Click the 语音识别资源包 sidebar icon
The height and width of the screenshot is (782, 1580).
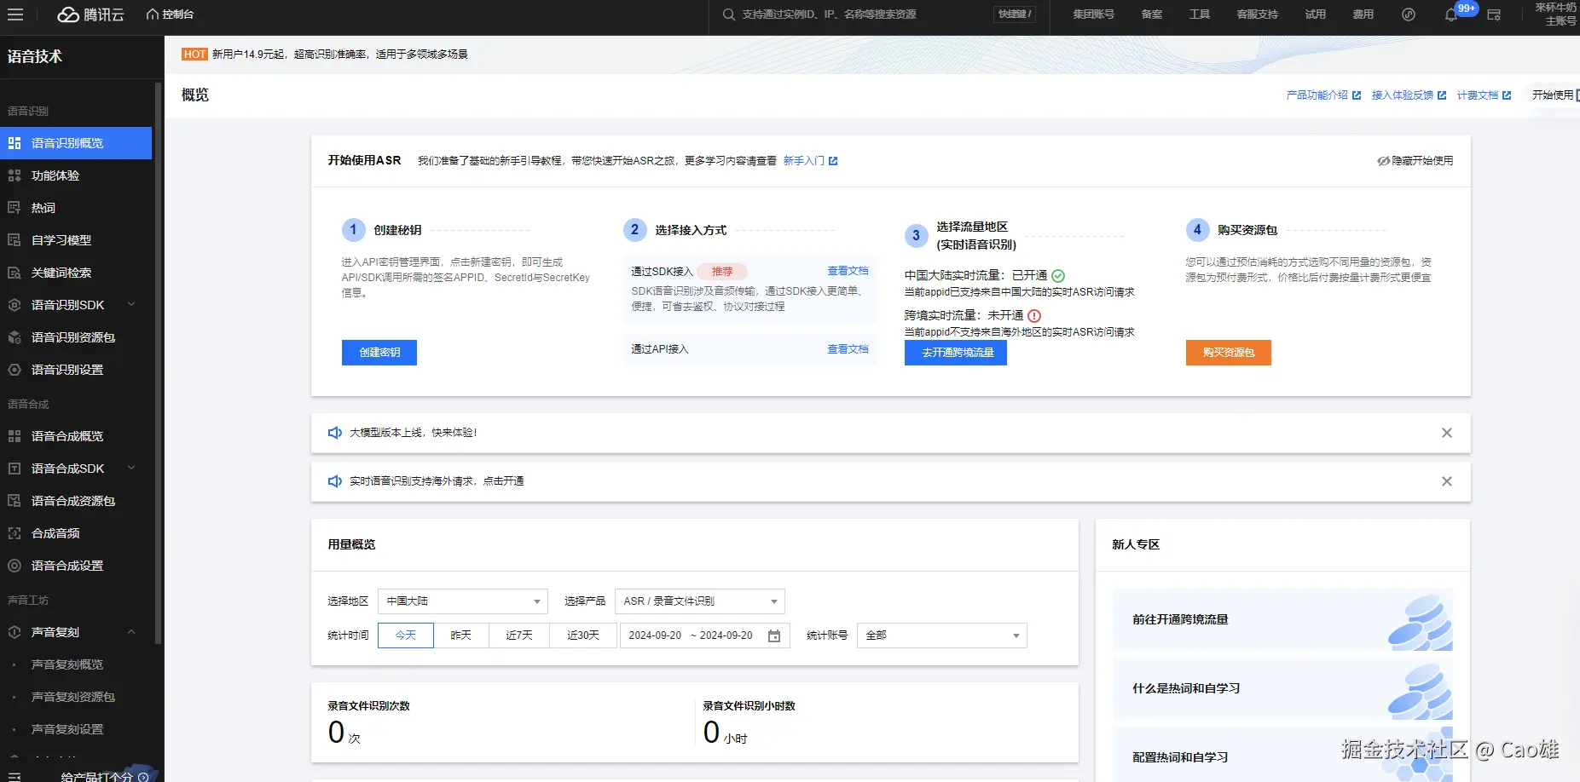14,337
